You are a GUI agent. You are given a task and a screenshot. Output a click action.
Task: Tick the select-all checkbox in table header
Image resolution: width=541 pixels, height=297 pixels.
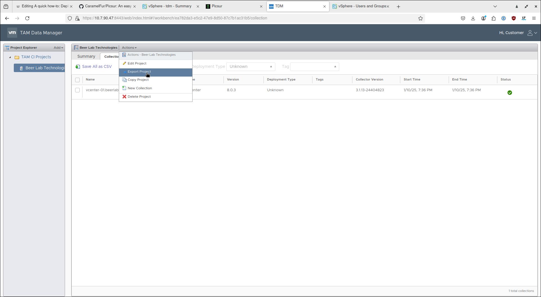(77, 80)
